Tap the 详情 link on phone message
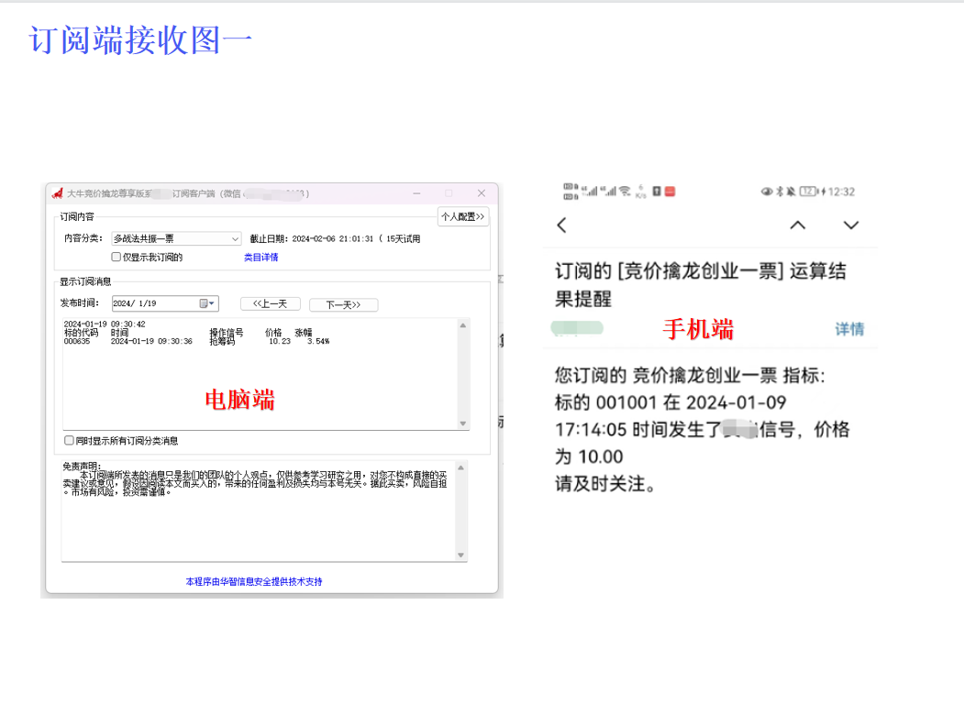This screenshot has width=964, height=726. click(848, 329)
